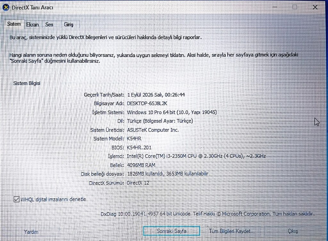Click the Sistem Üreticisi label
The height and width of the screenshot is (241, 328).
click(x=107, y=130)
